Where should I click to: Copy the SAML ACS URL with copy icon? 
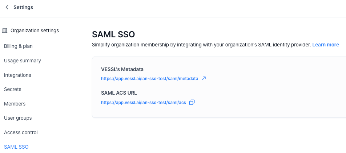(192, 102)
